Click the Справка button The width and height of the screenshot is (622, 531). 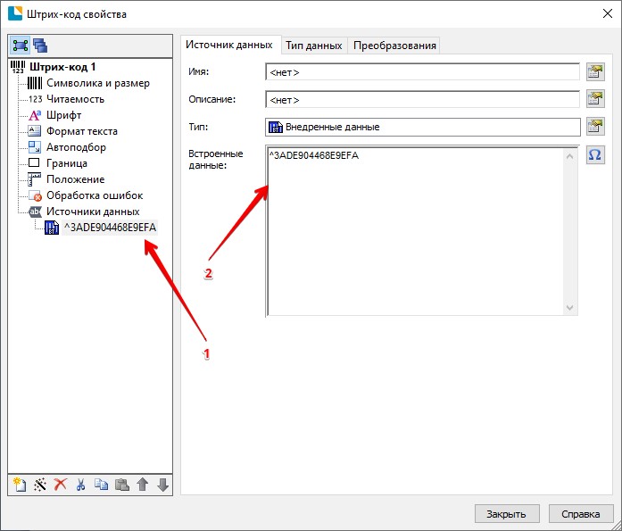tap(581, 514)
